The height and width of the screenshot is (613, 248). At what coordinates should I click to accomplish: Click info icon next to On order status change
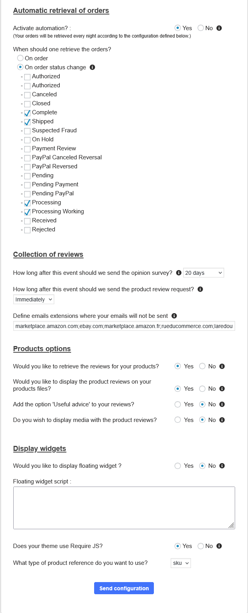pos(93,67)
